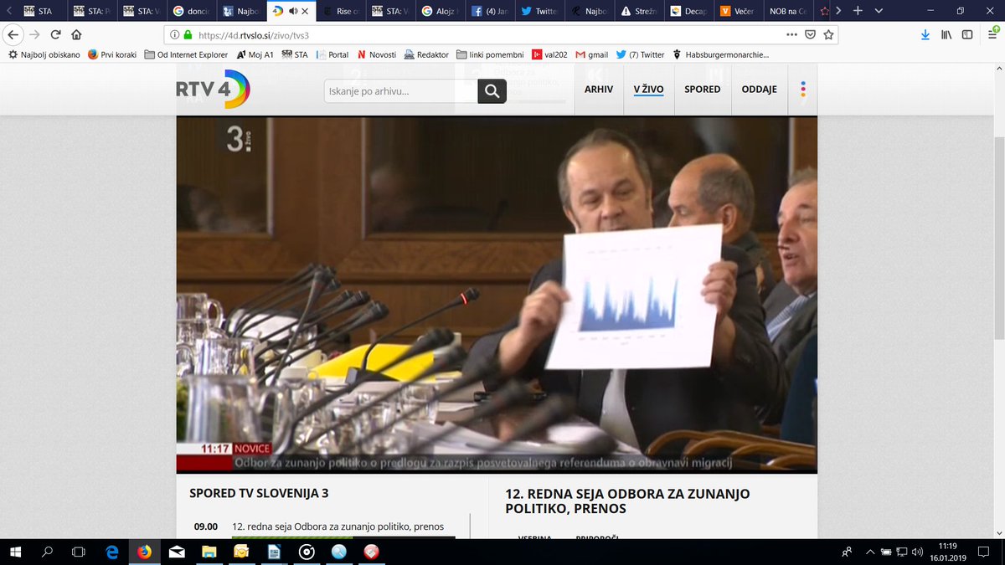Click the Pocket save icon
This screenshot has height=565, width=1005.
pyautogui.click(x=810, y=34)
